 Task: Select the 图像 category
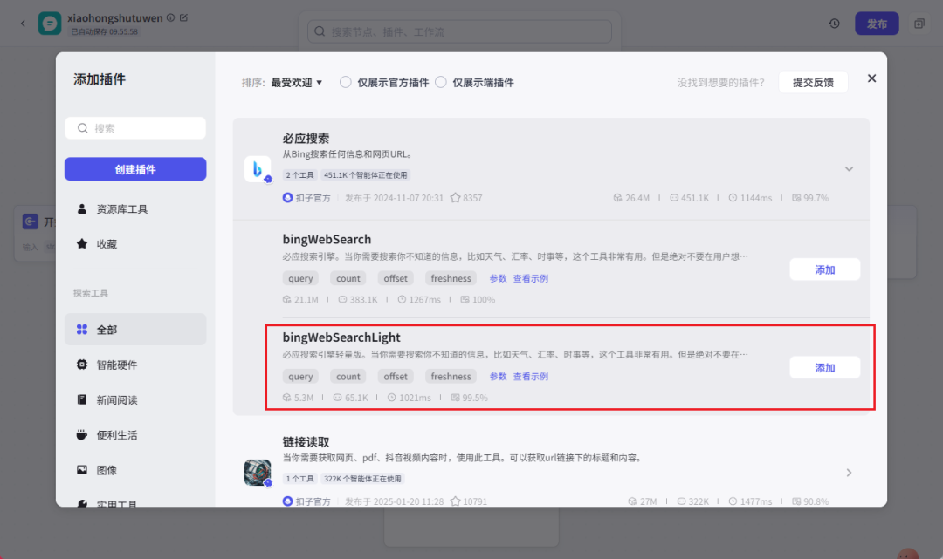pos(135,469)
